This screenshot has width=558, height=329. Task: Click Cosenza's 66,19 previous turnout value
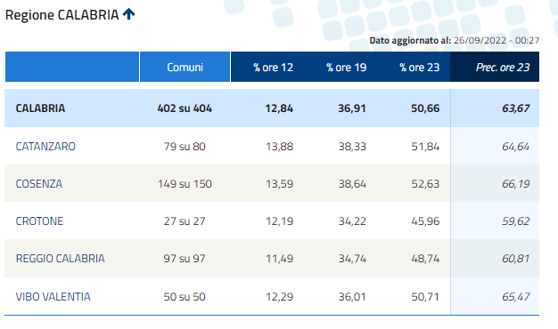click(515, 184)
